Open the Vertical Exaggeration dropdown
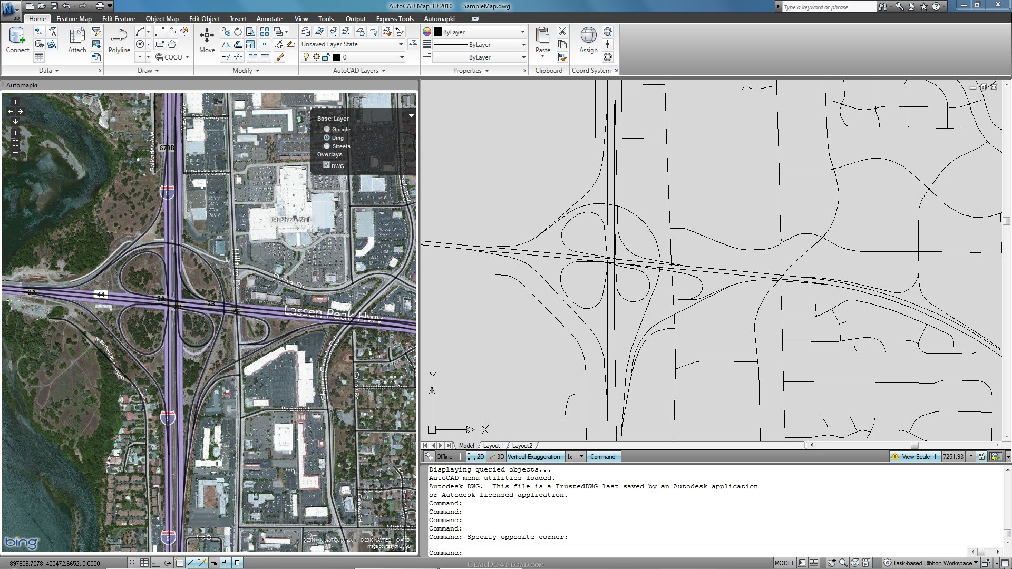Image resolution: width=1012 pixels, height=569 pixels. 581,457
